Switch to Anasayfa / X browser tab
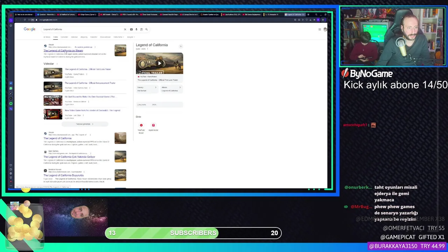This screenshot has height=252, width=448. [273, 15]
